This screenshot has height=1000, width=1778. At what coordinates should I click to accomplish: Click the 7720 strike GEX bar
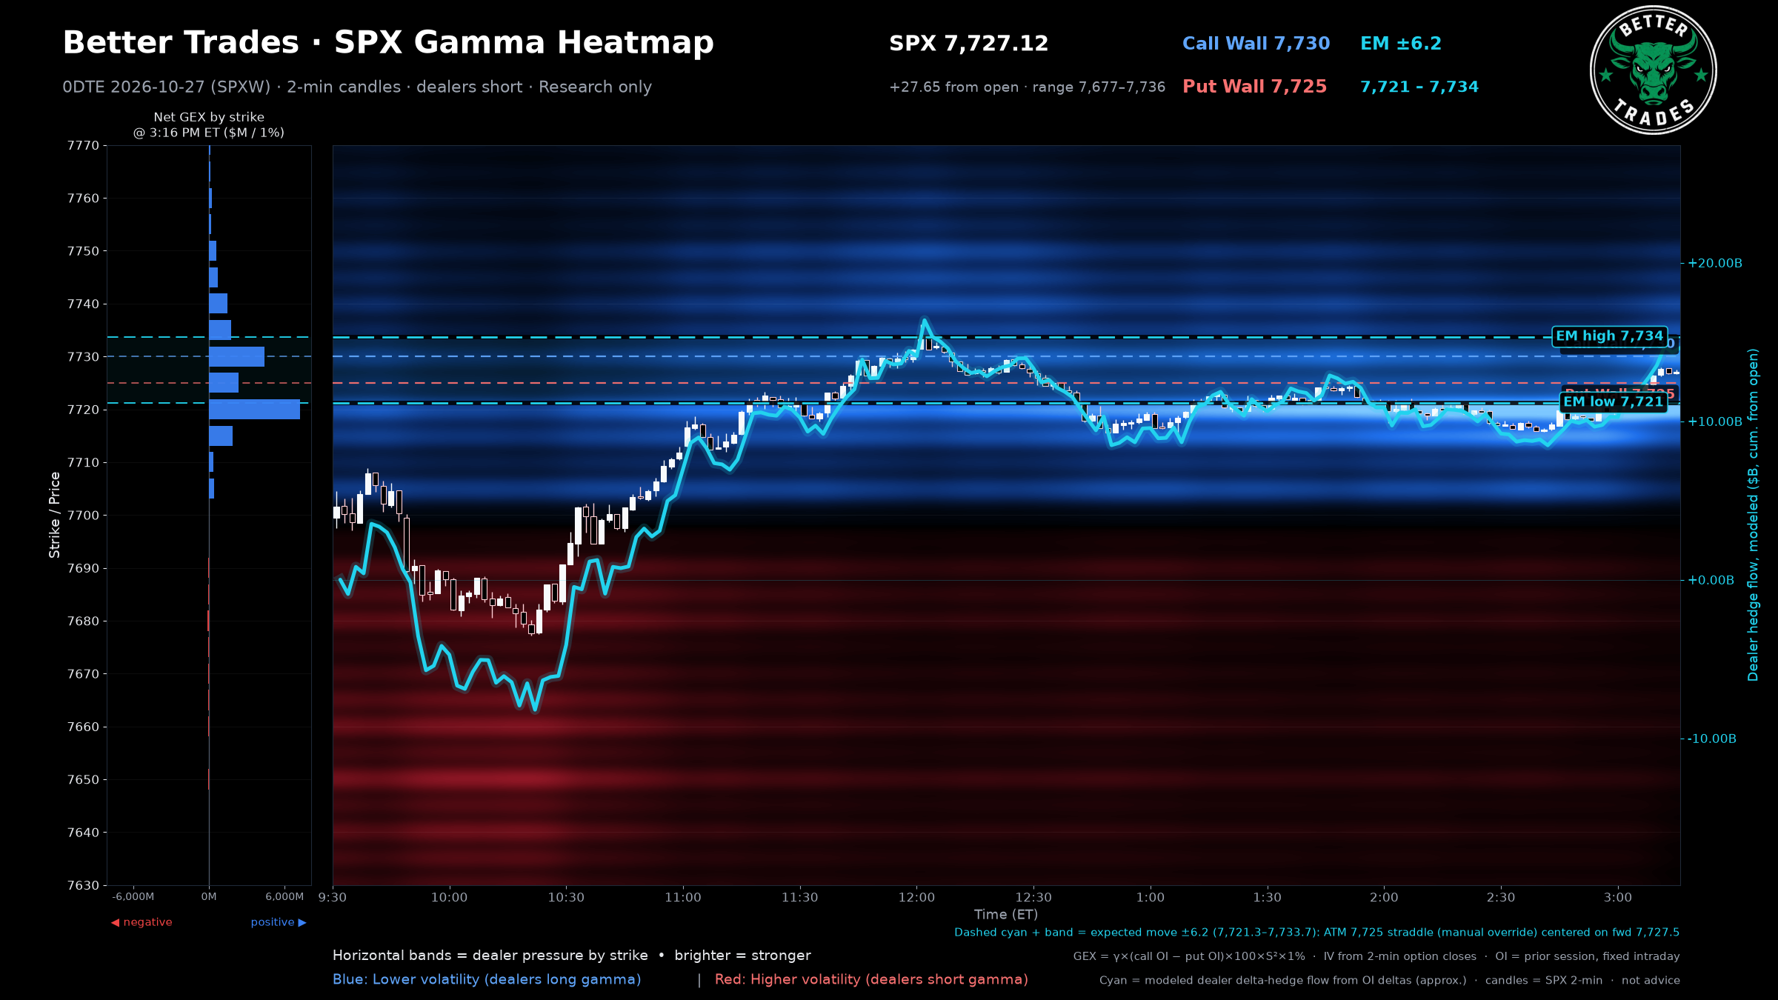click(x=254, y=410)
